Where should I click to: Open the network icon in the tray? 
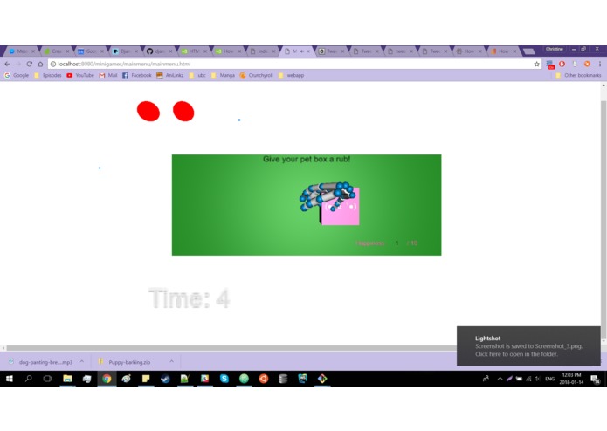[528, 379]
